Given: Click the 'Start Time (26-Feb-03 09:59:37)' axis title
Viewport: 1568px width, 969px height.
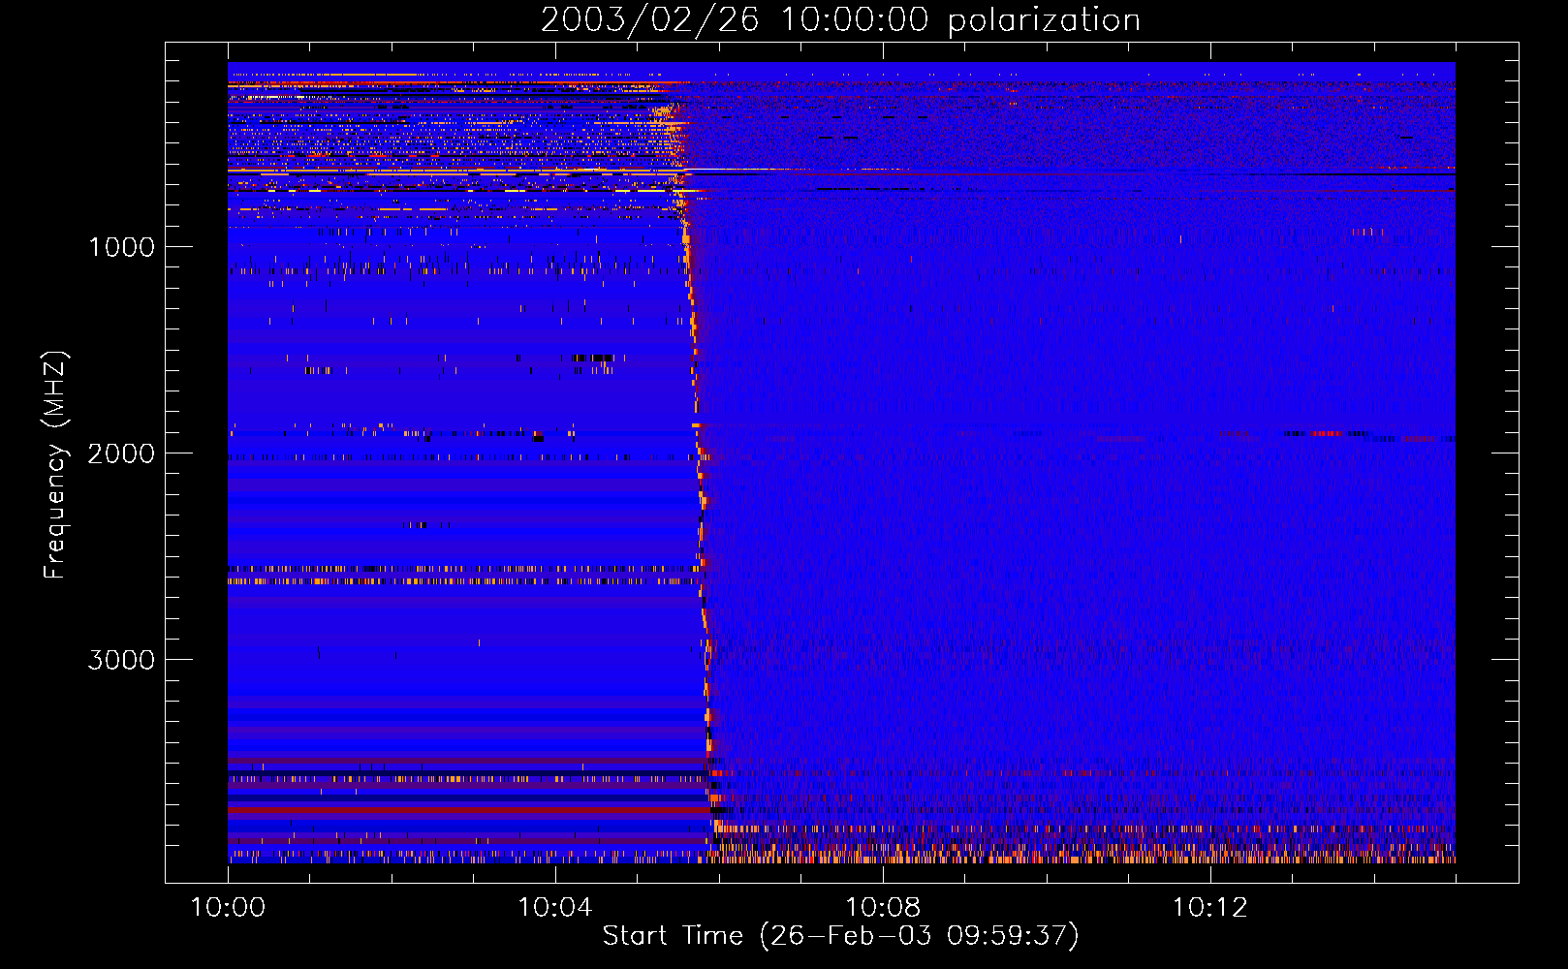Looking at the screenshot, I should click(x=840, y=936).
